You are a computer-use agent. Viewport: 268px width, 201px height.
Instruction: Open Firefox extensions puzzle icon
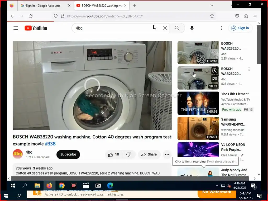pyautogui.click(x=246, y=16)
